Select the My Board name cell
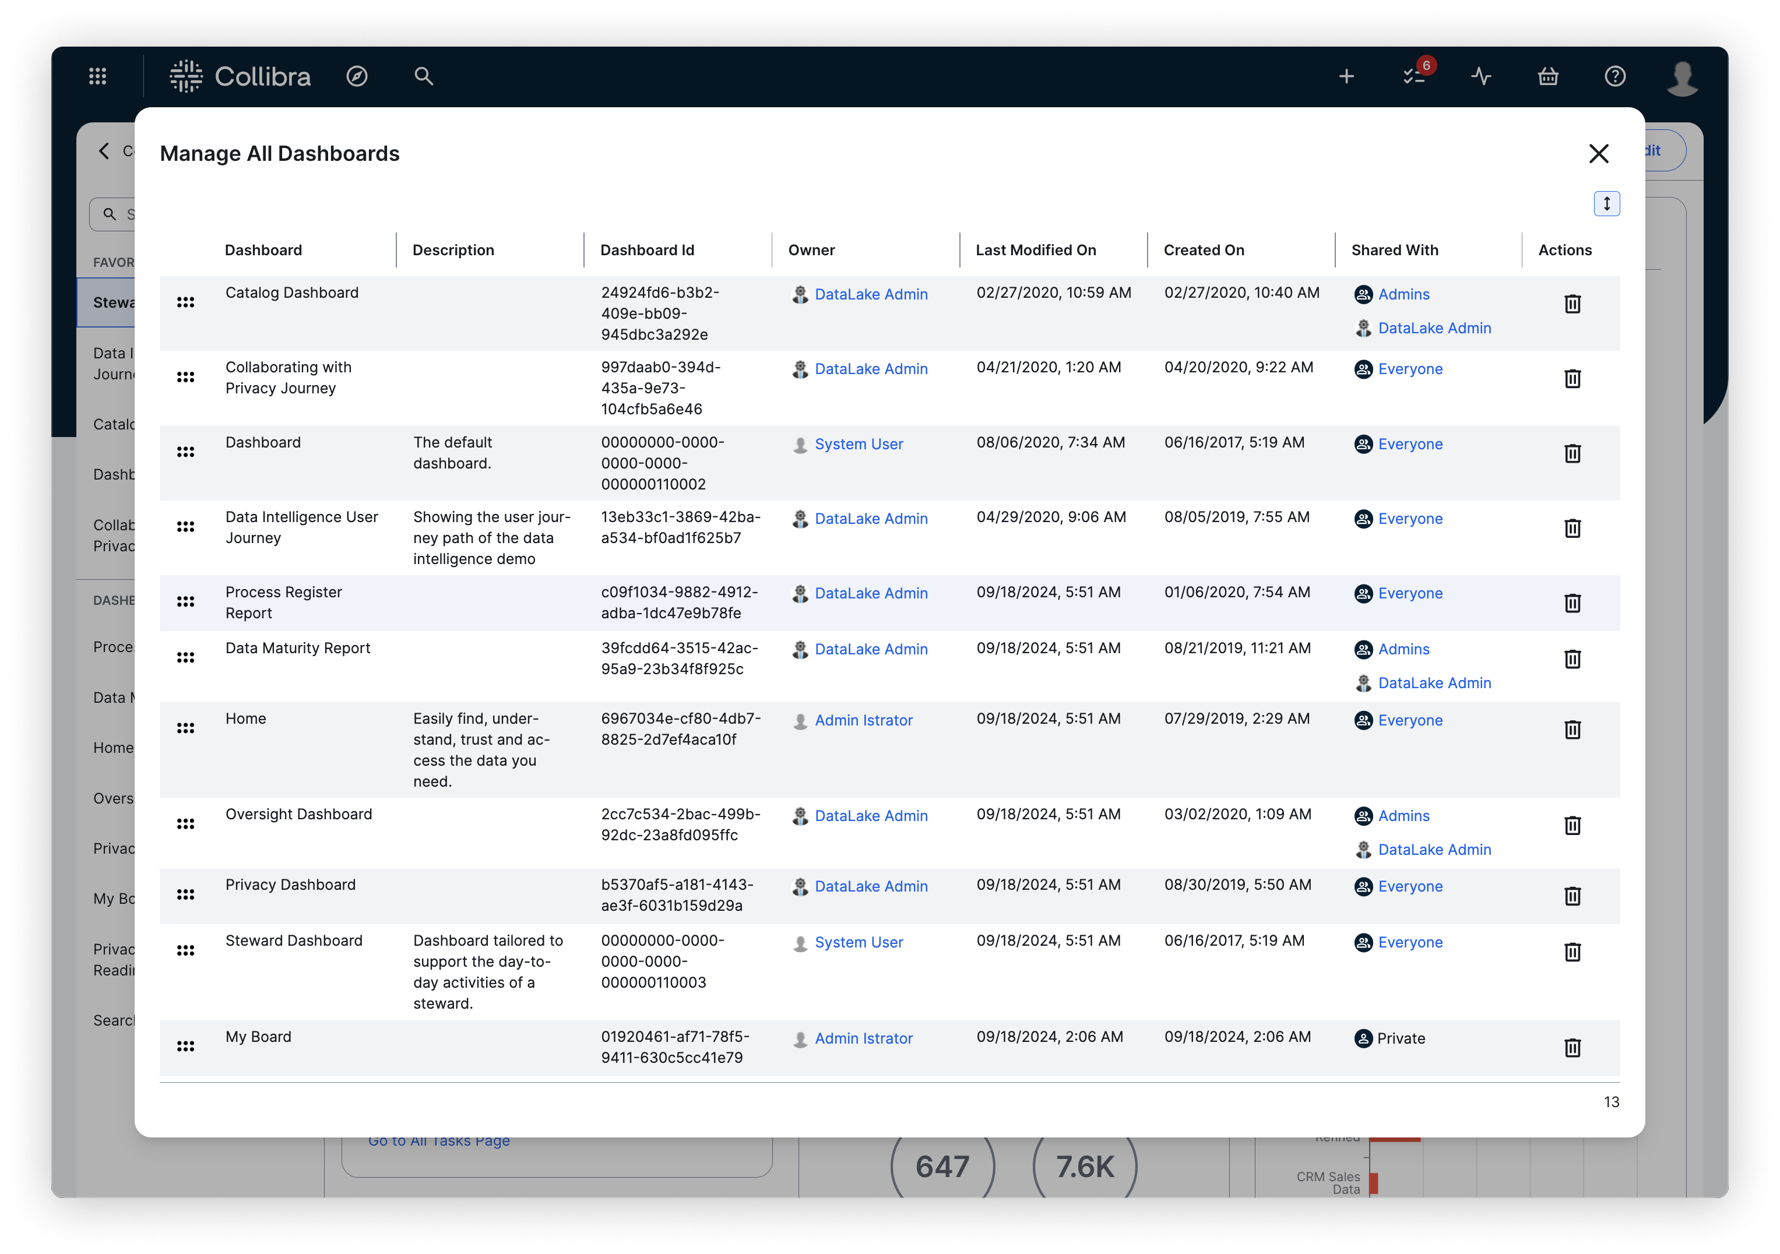 [258, 1037]
